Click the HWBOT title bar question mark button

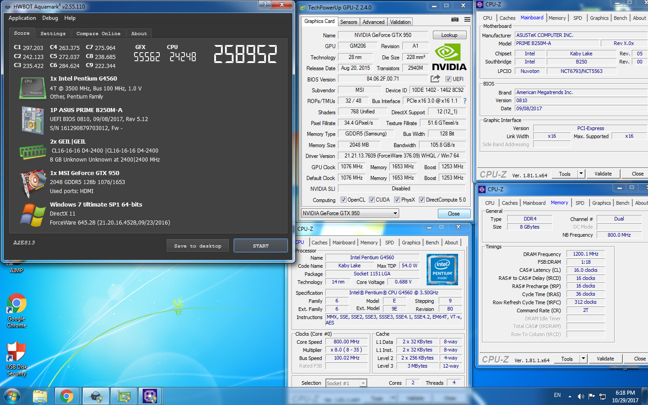click(x=265, y=4)
